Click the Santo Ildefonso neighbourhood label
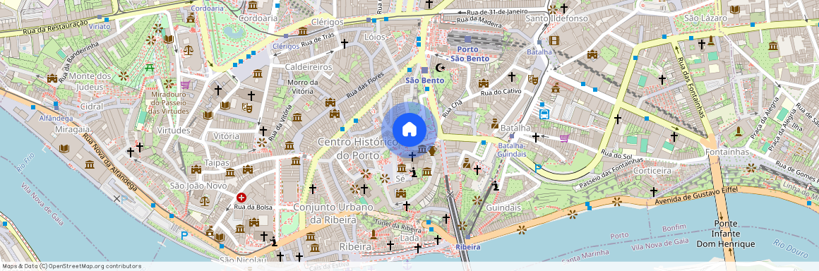The width and height of the screenshot is (819, 271). click(x=557, y=18)
